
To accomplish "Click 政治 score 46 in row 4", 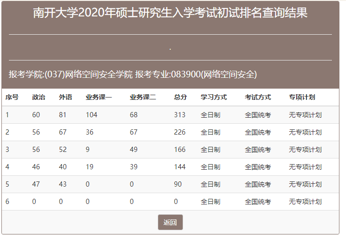I will coord(36,167).
